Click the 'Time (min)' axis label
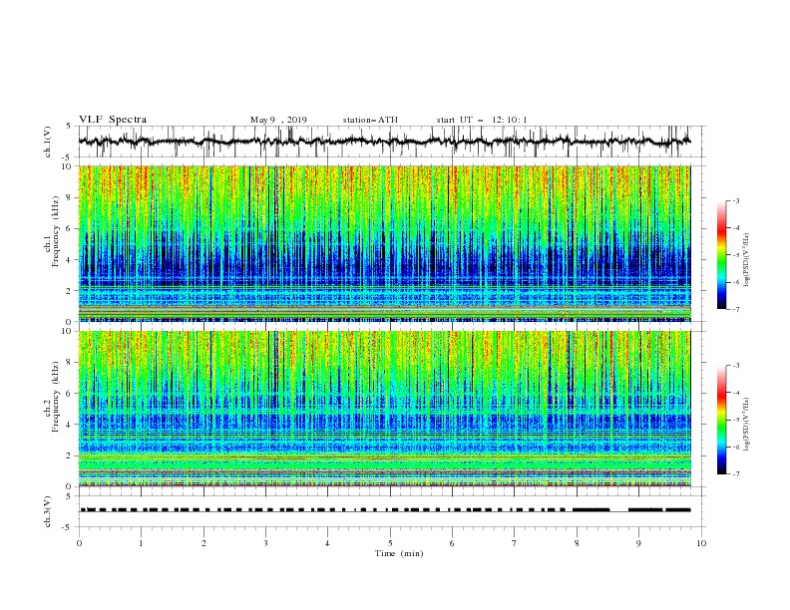790x610 pixels. pyautogui.click(x=399, y=553)
